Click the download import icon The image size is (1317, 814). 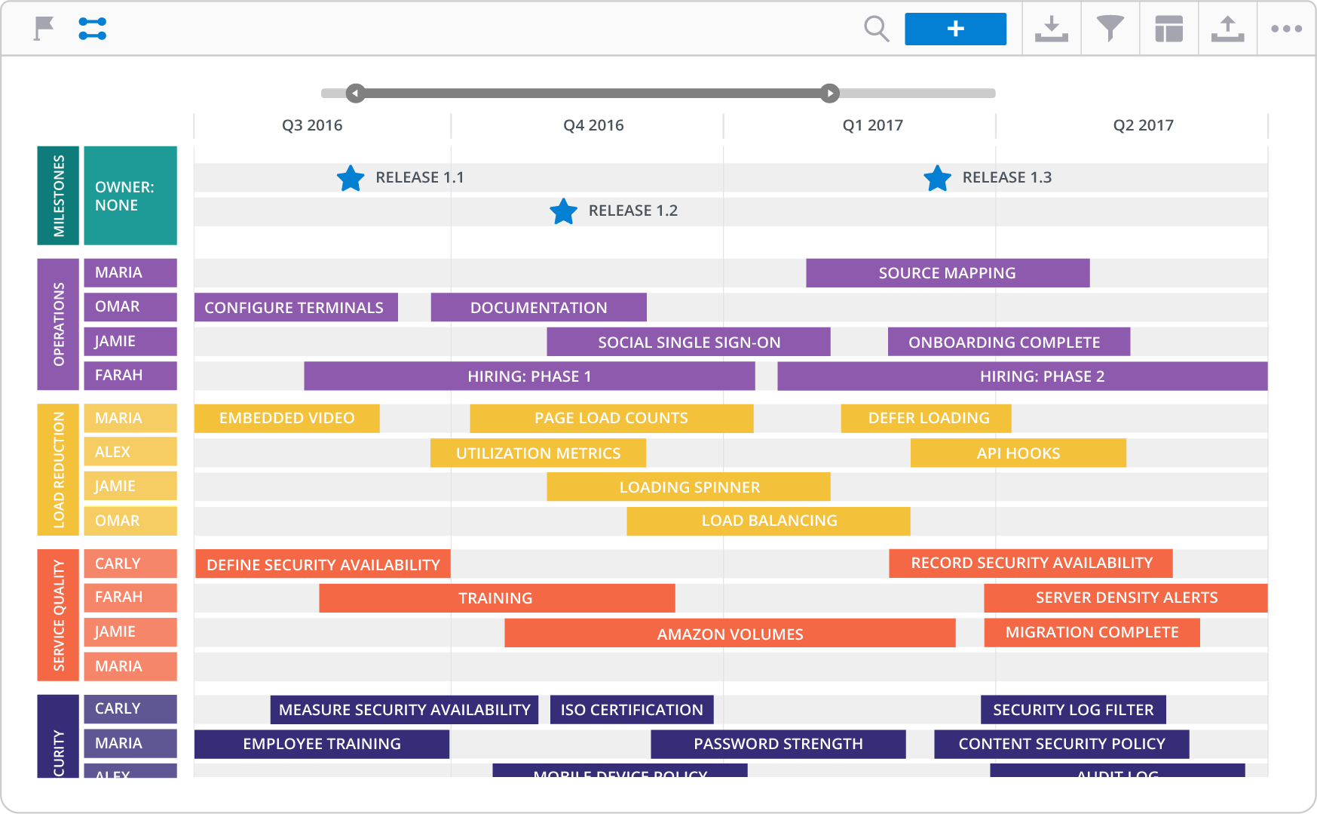coord(1051,29)
